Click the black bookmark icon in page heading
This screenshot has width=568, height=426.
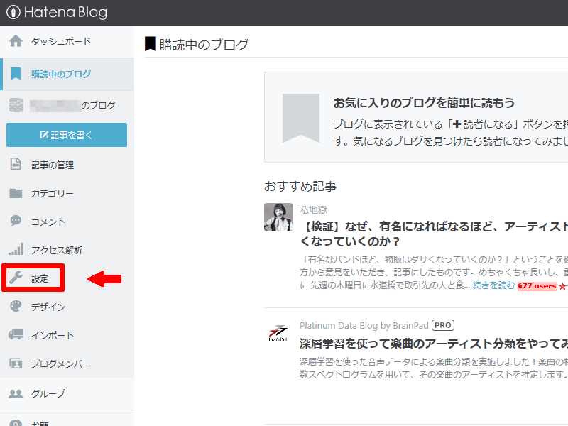[x=151, y=44]
